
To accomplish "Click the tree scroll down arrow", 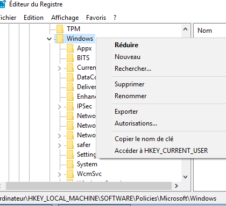I will pyautogui.click(x=186, y=177).
